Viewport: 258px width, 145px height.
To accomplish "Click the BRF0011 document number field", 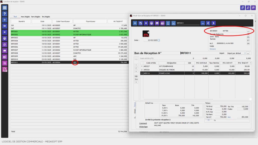I will (x=199, y=53).
